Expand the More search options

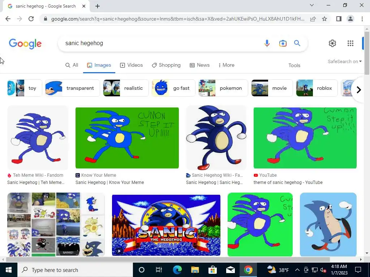pos(226,65)
